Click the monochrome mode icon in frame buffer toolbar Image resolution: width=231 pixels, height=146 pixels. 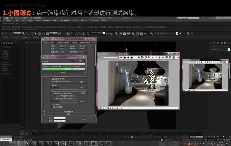point(139,57)
